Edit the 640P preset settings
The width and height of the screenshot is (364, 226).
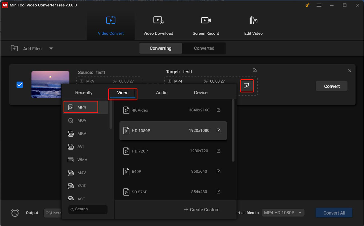coord(219,171)
